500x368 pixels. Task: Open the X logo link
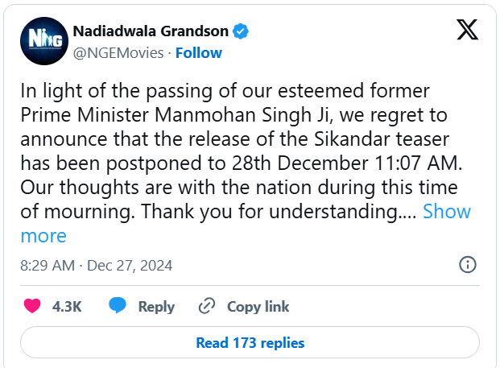[x=467, y=29]
